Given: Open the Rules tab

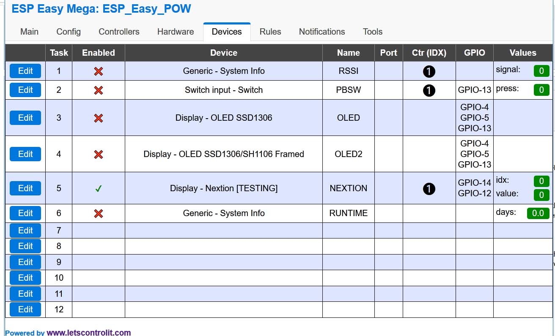Looking at the screenshot, I should tap(270, 32).
